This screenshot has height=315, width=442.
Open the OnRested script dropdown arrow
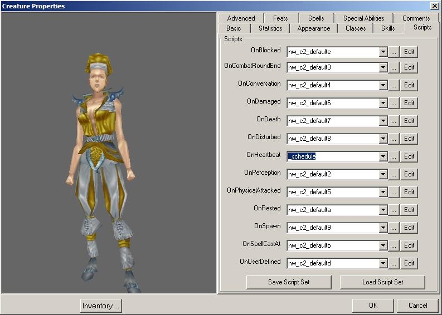tap(383, 210)
